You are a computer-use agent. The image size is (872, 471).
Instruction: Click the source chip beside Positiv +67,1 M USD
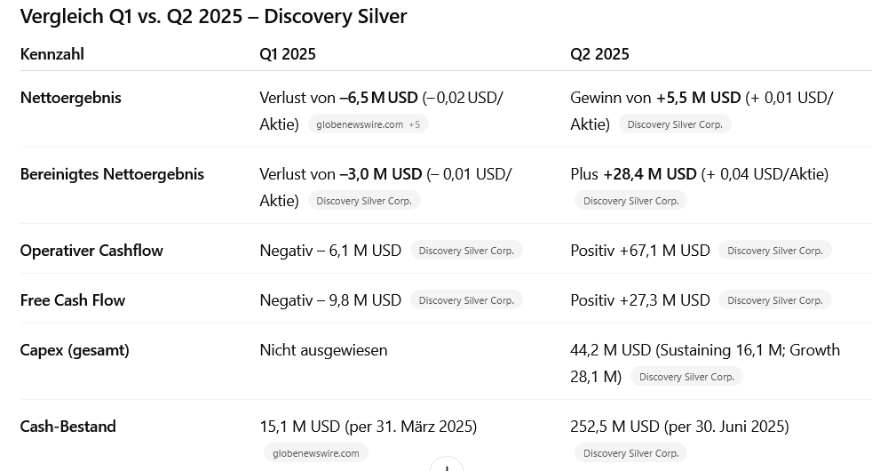[x=774, y=251]
